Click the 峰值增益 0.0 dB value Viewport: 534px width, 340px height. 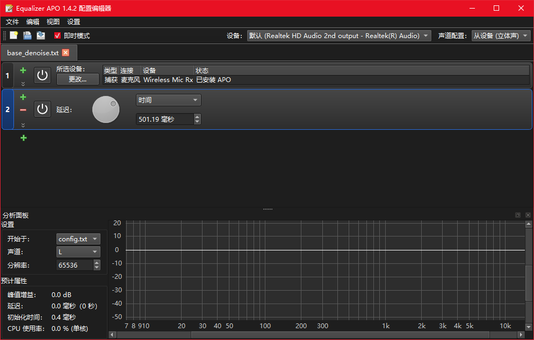[x=61, y=295]
